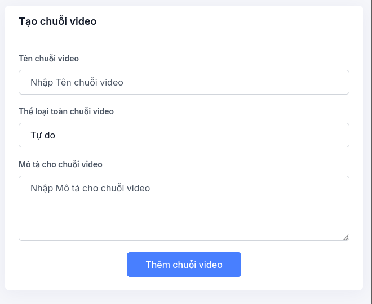Click the "Tên chuỗi video" text input
The image size is (372, 304).
pyautogui.click(x=184, y=82)
